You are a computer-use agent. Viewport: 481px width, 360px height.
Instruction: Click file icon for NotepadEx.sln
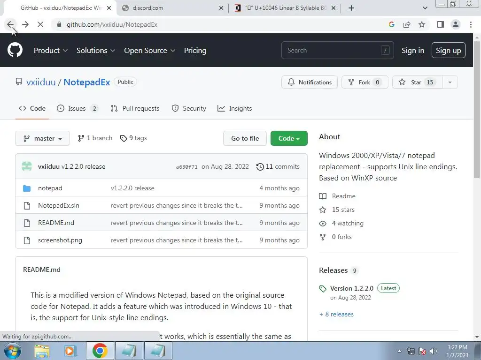tap(27, 206)
